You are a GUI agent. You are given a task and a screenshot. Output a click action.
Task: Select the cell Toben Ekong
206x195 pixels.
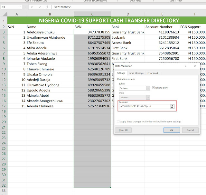point(50,64)
